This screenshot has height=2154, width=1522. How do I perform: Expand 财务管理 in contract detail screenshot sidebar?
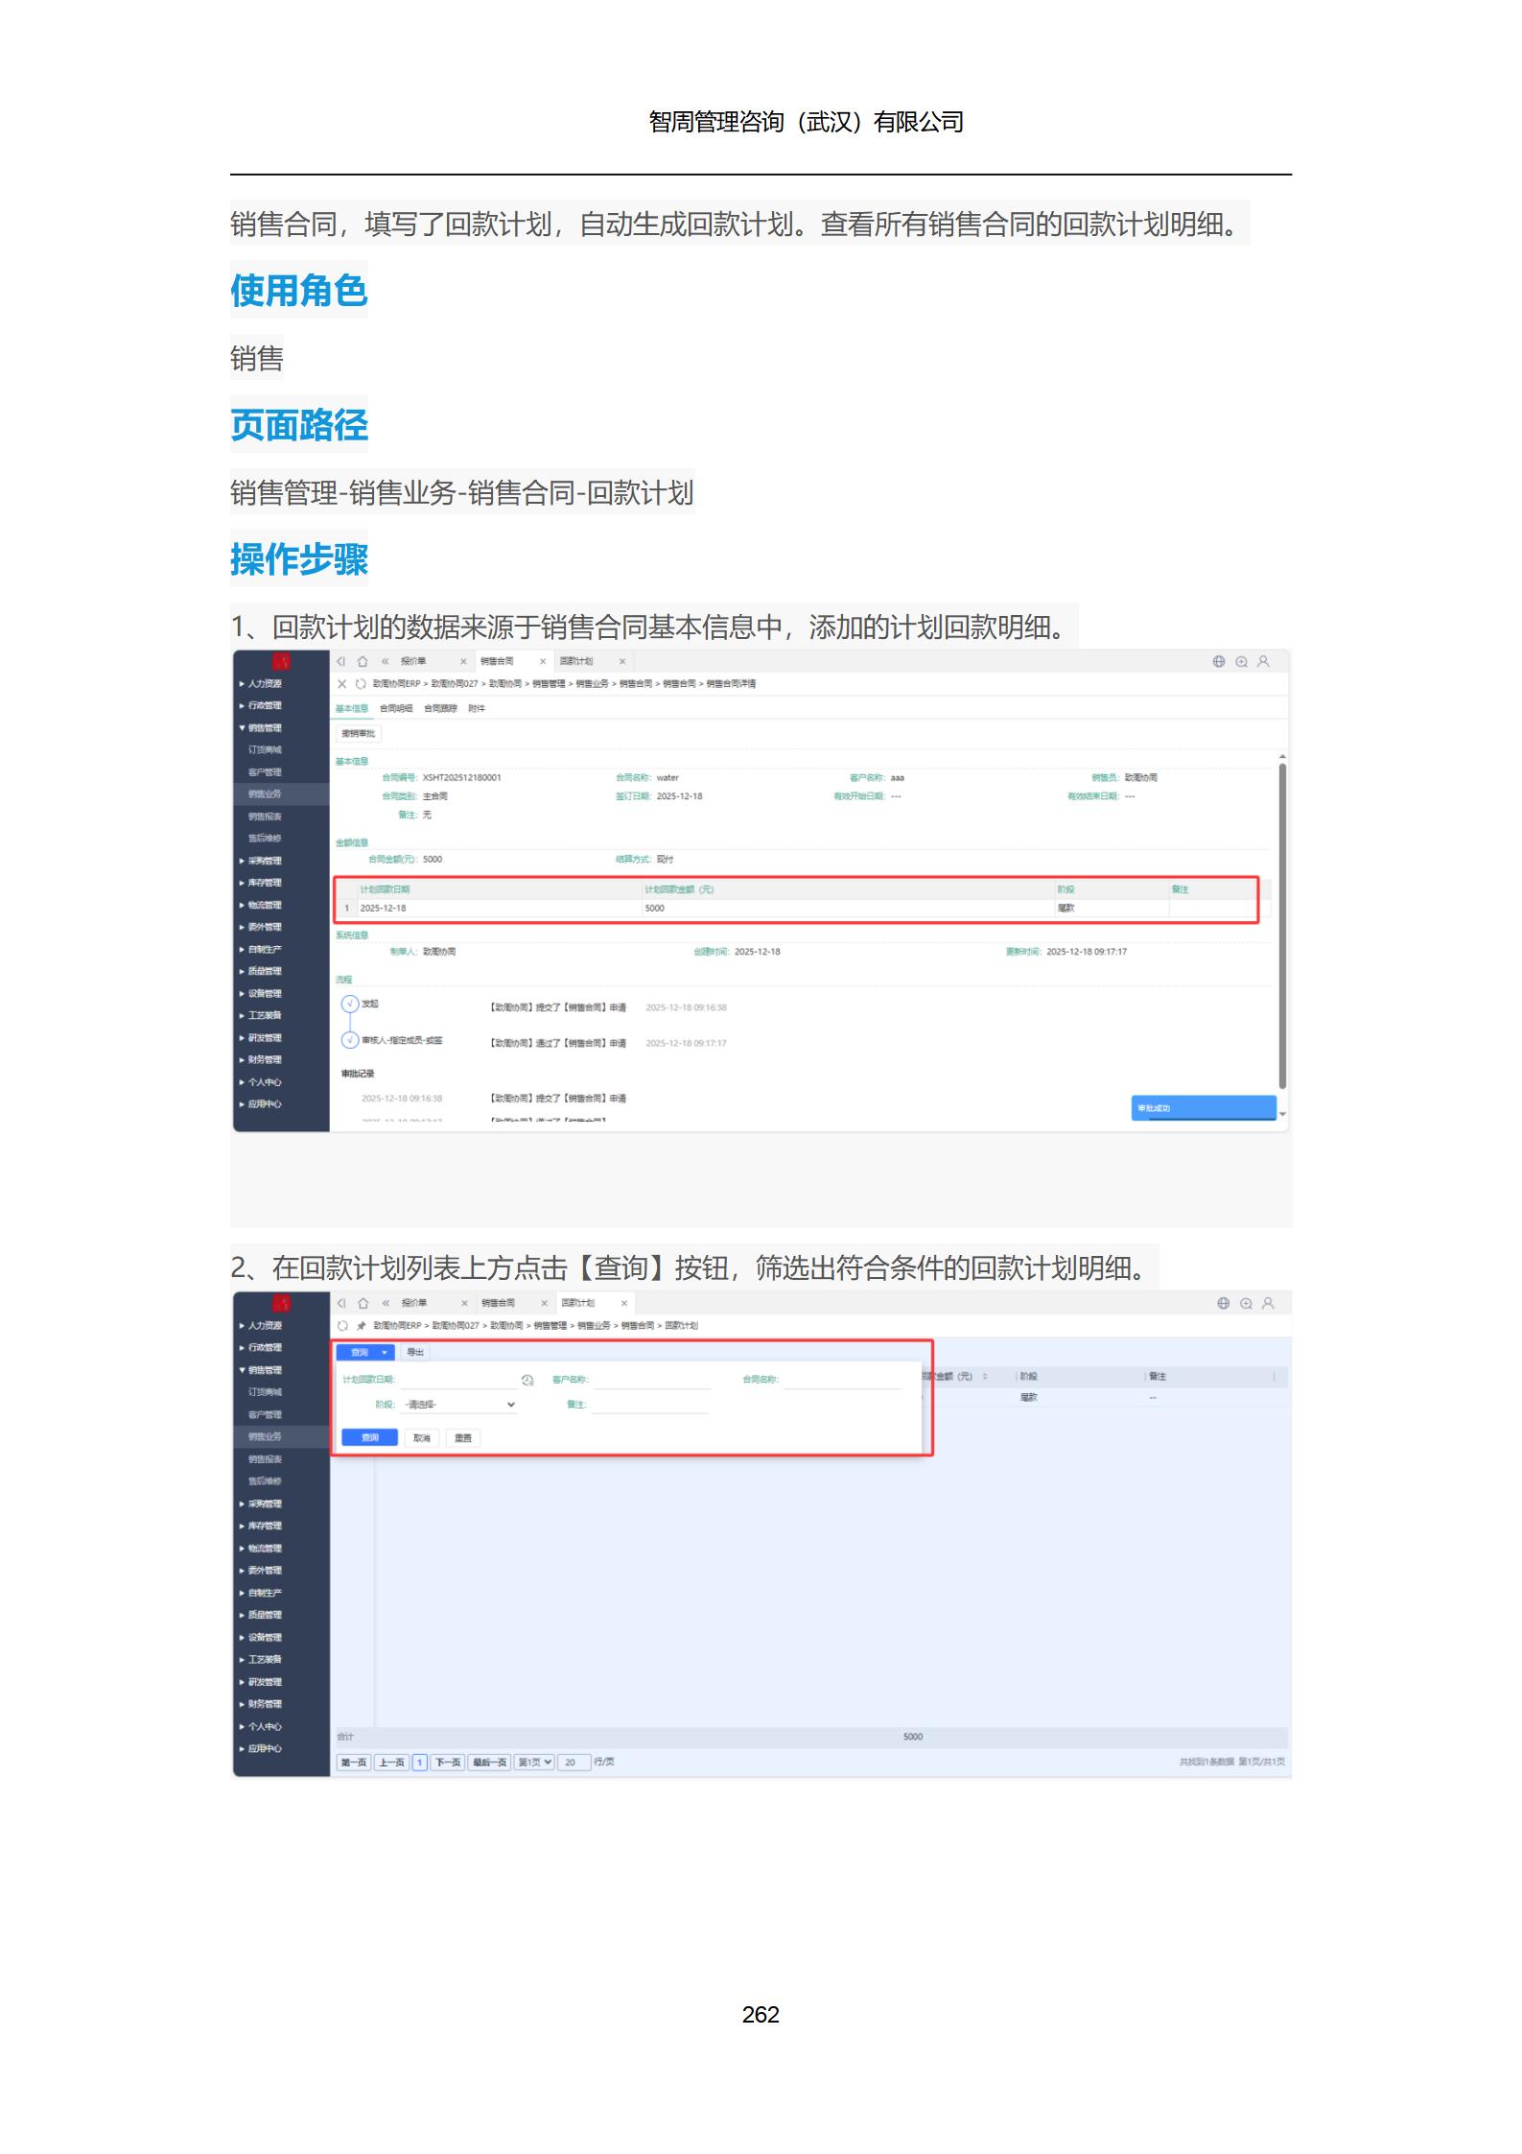[262, 1060]
